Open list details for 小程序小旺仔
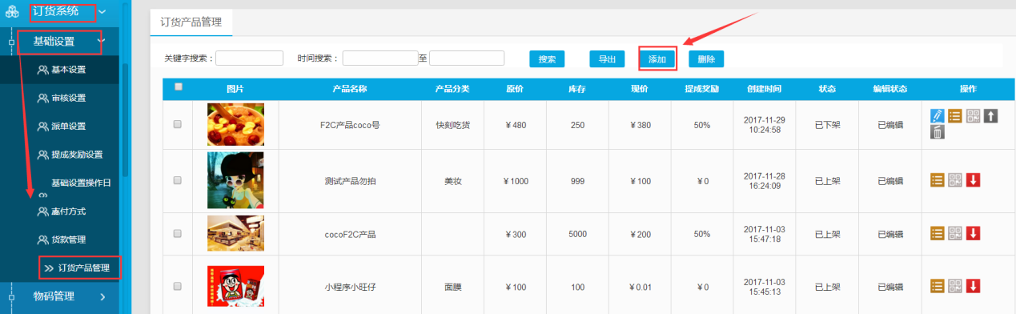Viewport: 1016px width, 314px height. [938, 286]
